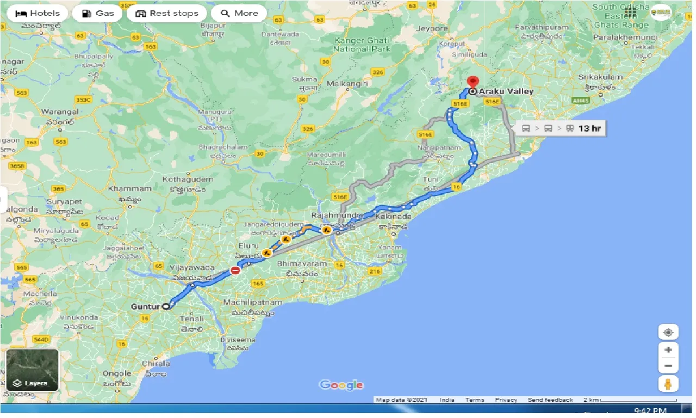Click the Jeypore town label
Image resolution: width=696 pixels, height=418 pixels.
[432, 29]
